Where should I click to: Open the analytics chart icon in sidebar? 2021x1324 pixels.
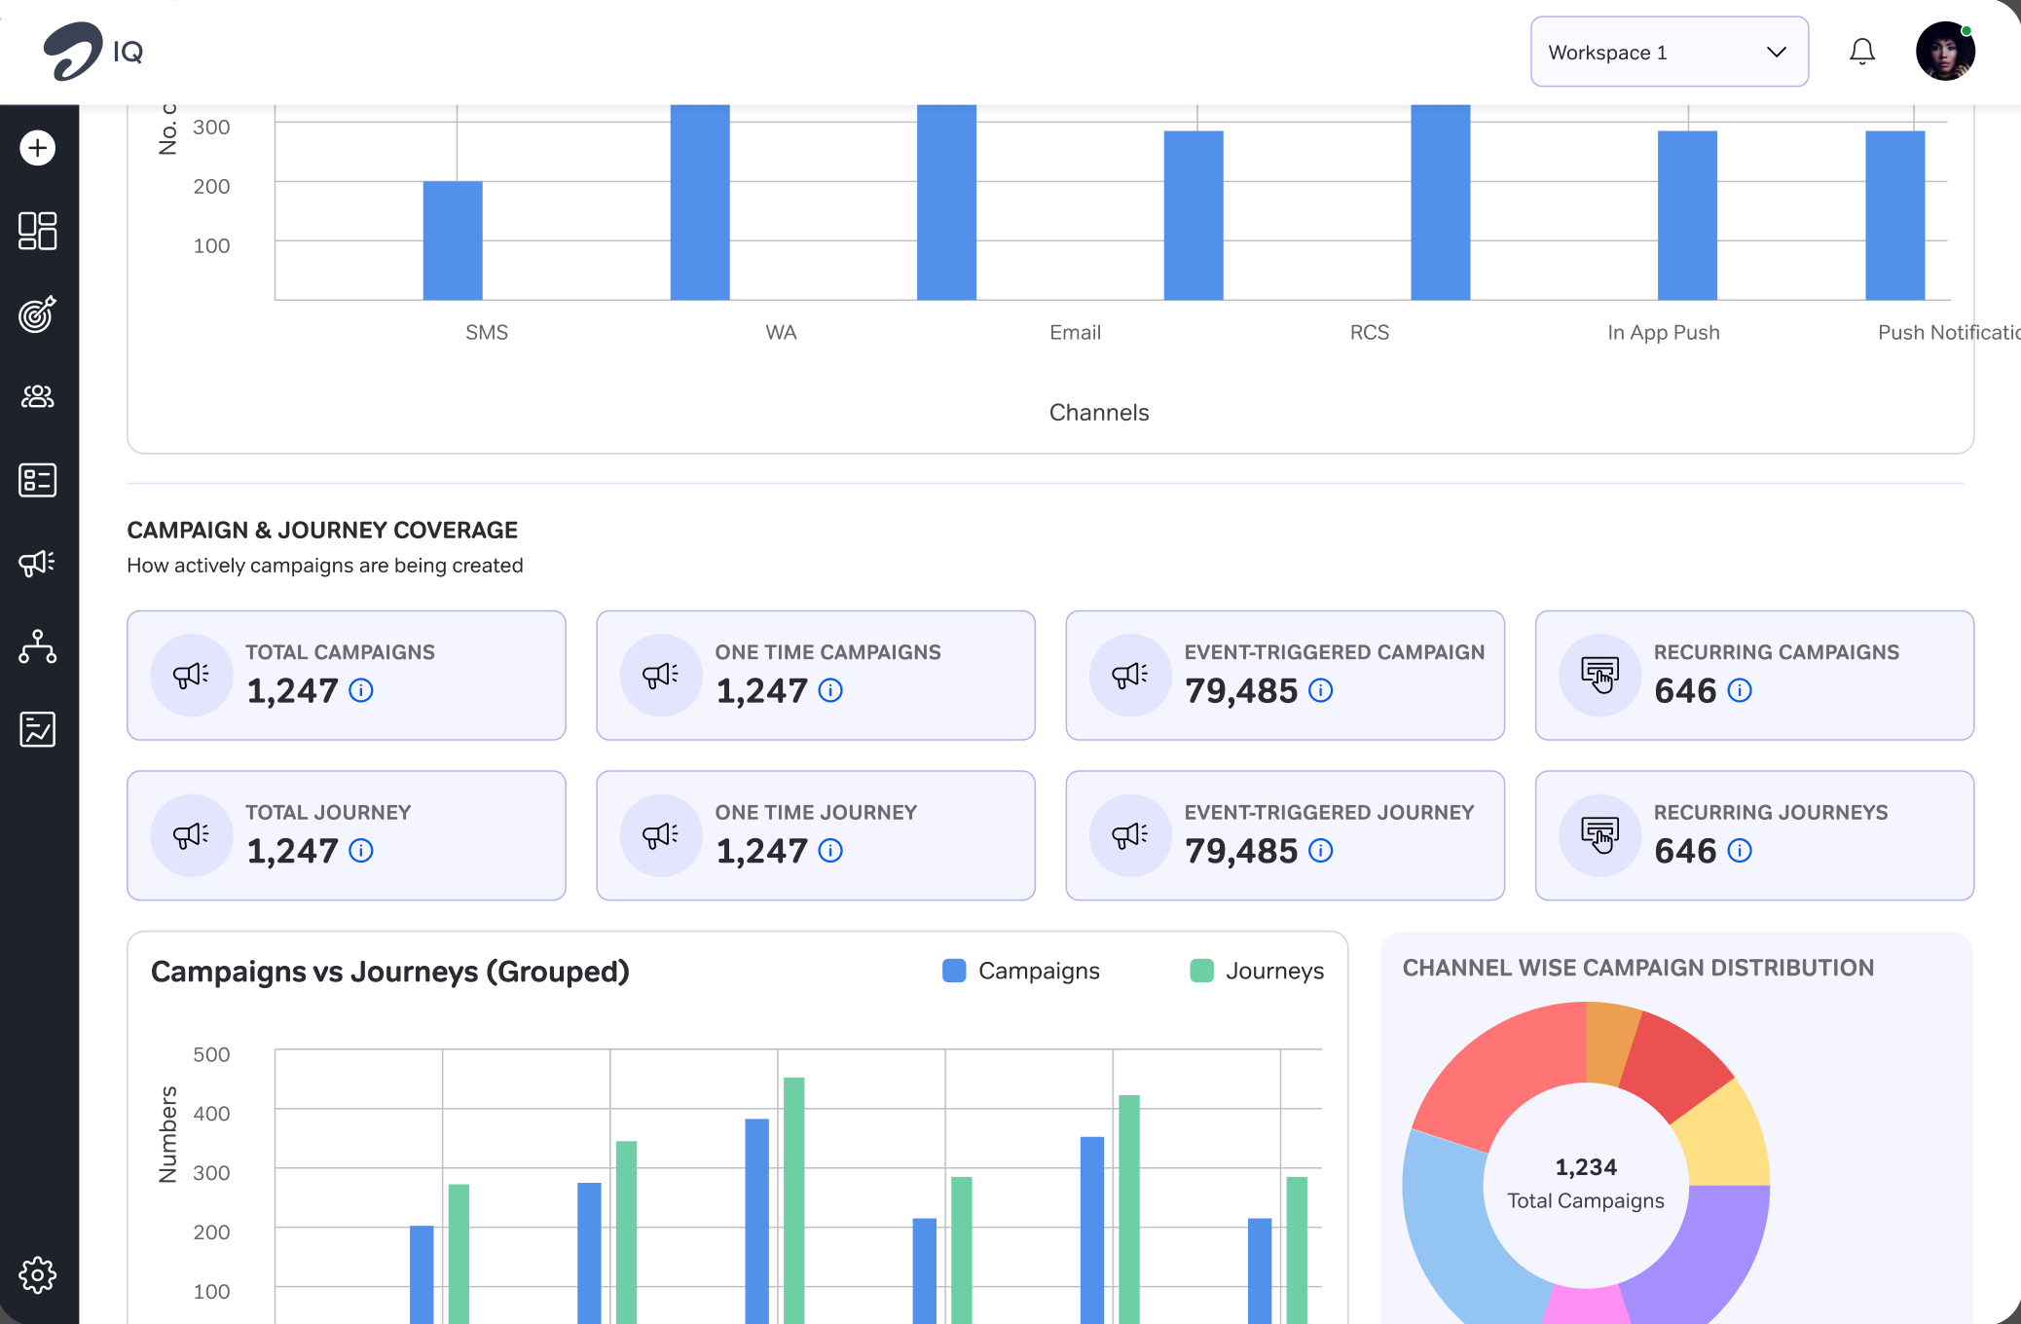click(x=38, y=729)
